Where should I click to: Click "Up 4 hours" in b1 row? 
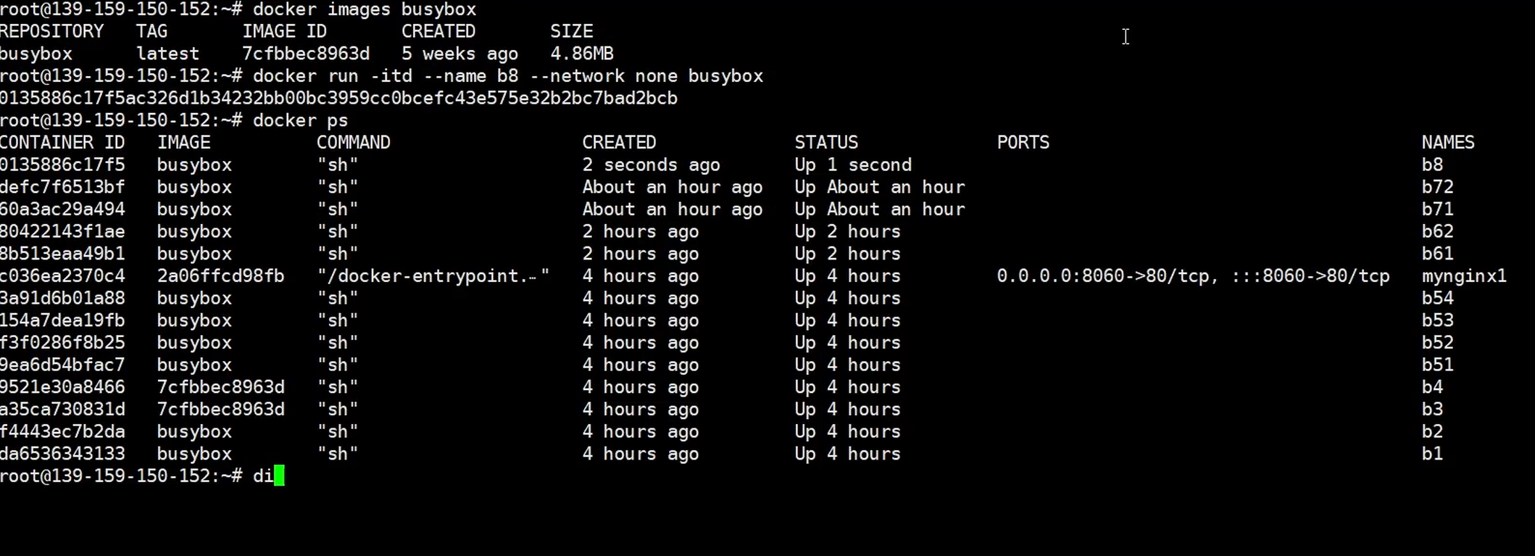click(x=848, y=454)
